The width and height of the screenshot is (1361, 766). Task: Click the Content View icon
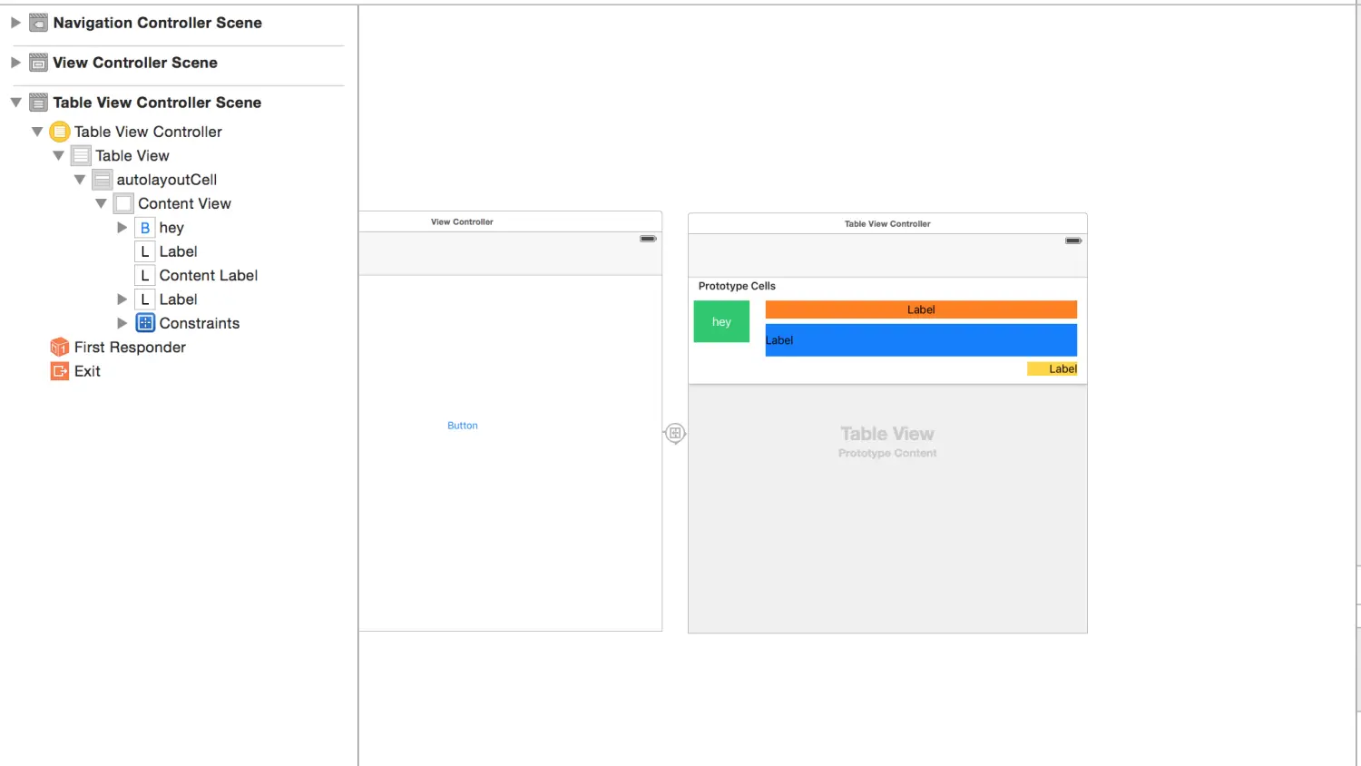(123, 203)
